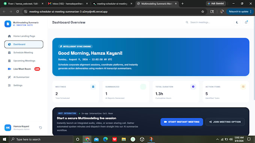Click the Join Meeting Option button
This screenshot has height=143, width=255.
(x=225, y=122)
